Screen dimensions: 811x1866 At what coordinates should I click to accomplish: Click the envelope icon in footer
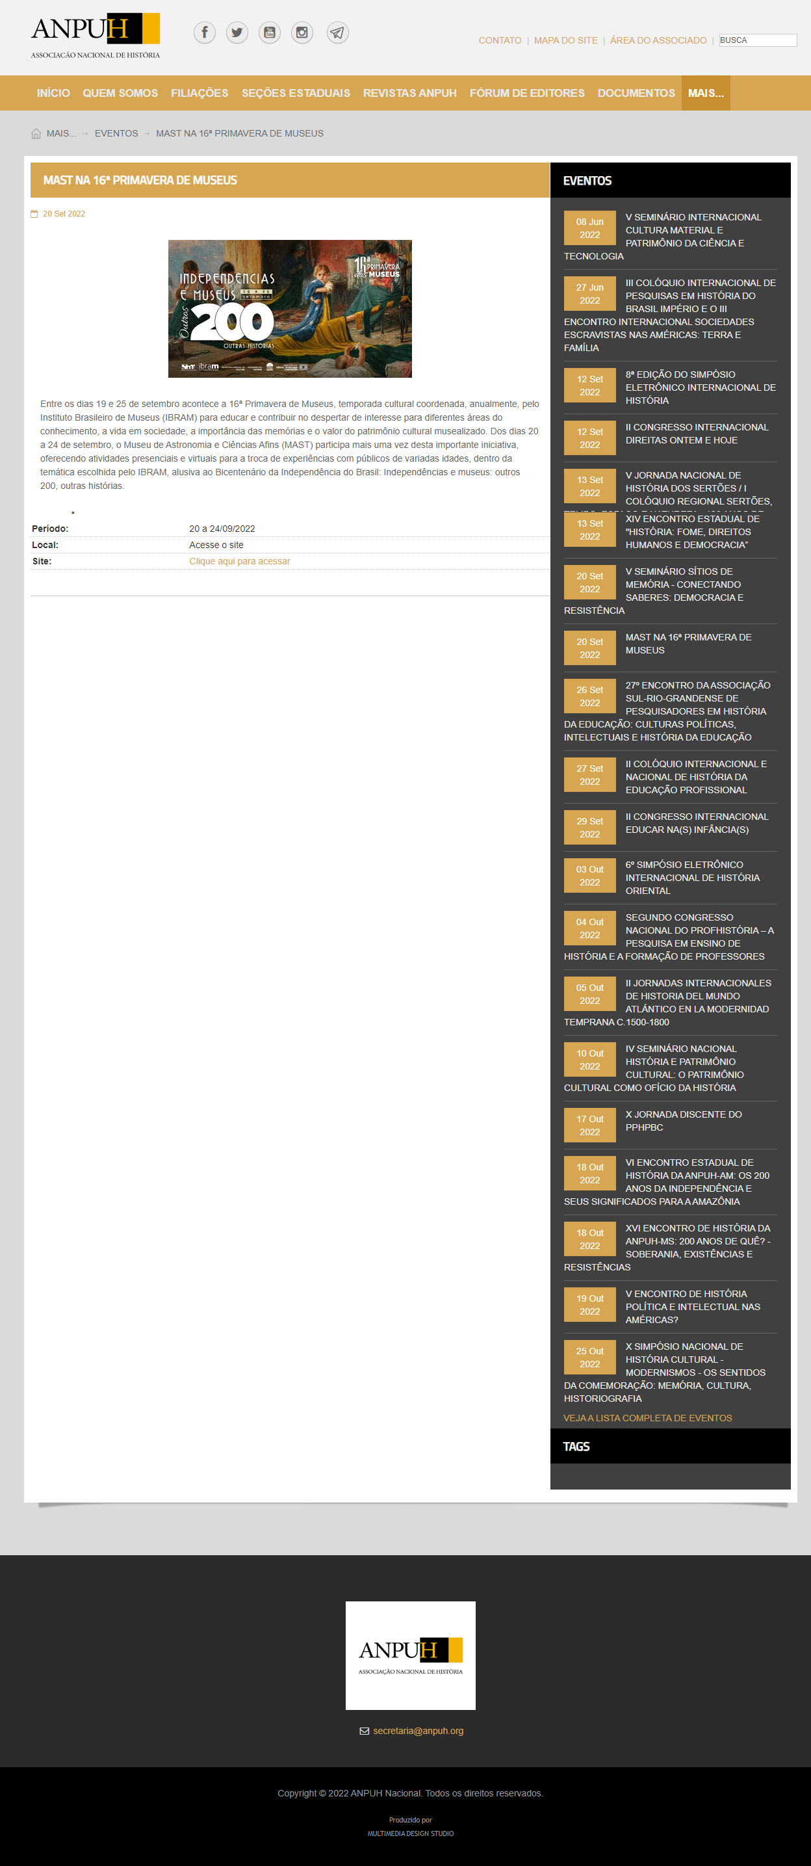(x=364, y=1731)
